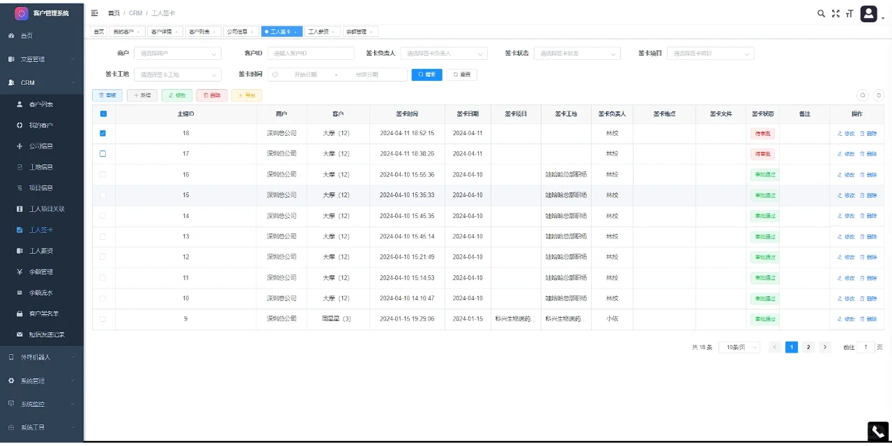Click the 客户ID input field
This screenshot has height=446, width=892.
(x=311, y=52)
